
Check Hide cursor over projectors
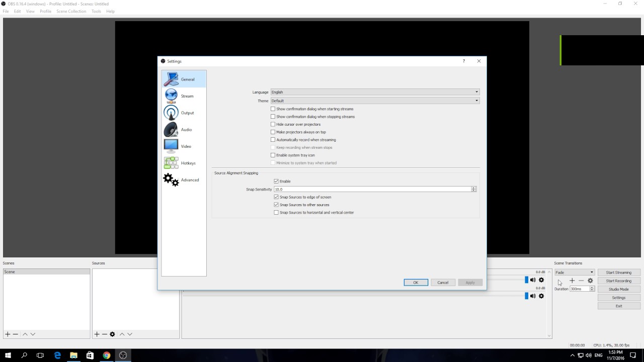273,124
